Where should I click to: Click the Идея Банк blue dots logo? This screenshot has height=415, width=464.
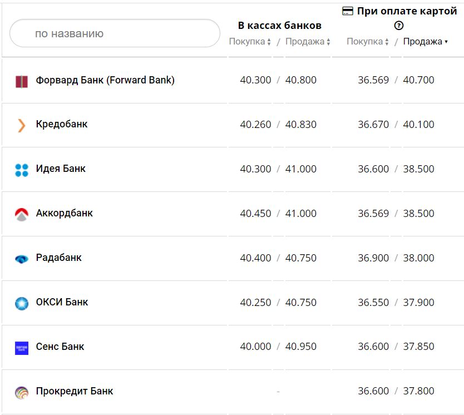pos(21,170)
